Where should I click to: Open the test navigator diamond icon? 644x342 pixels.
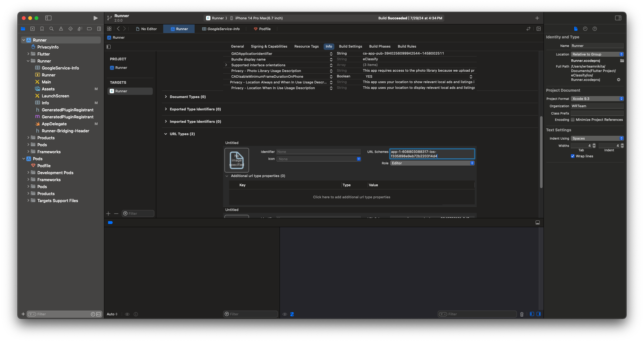click(70, 29)
